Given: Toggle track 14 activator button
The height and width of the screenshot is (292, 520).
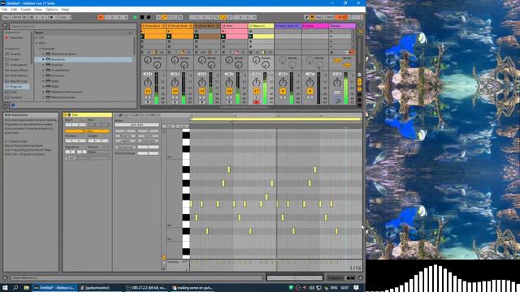Looking at the screenshot, I should coord(175,91).
